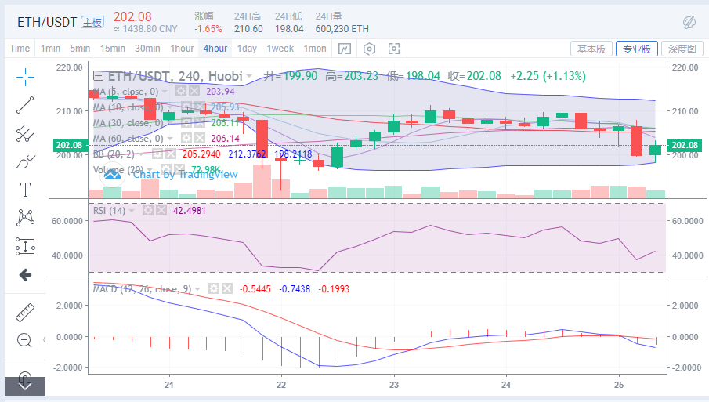The width and height of the screenshot is (709, 402).
Task: Switch to 1hour interval
Action: 182,49
